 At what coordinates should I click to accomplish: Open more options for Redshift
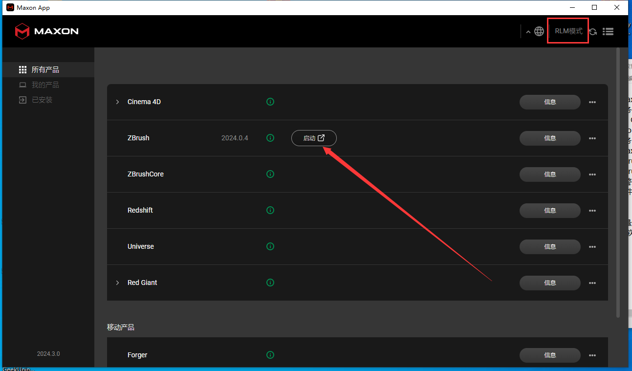(592, 211)
